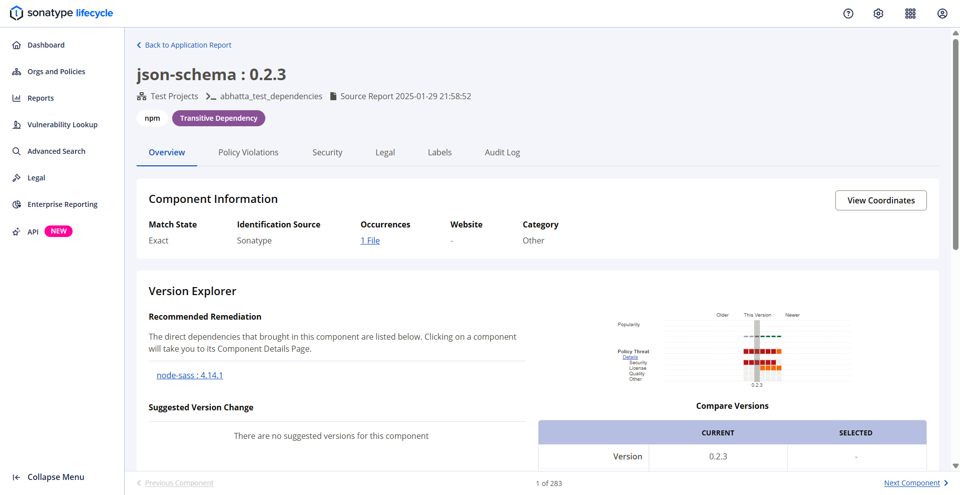Select the Overview tab
Viewport: 960px width, 495px height.
coord(167,152)
